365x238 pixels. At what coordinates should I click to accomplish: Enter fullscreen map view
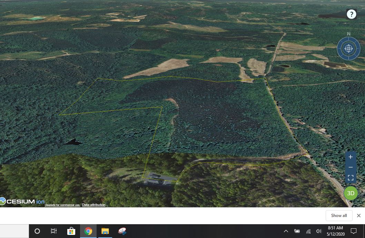coord(351,178)
